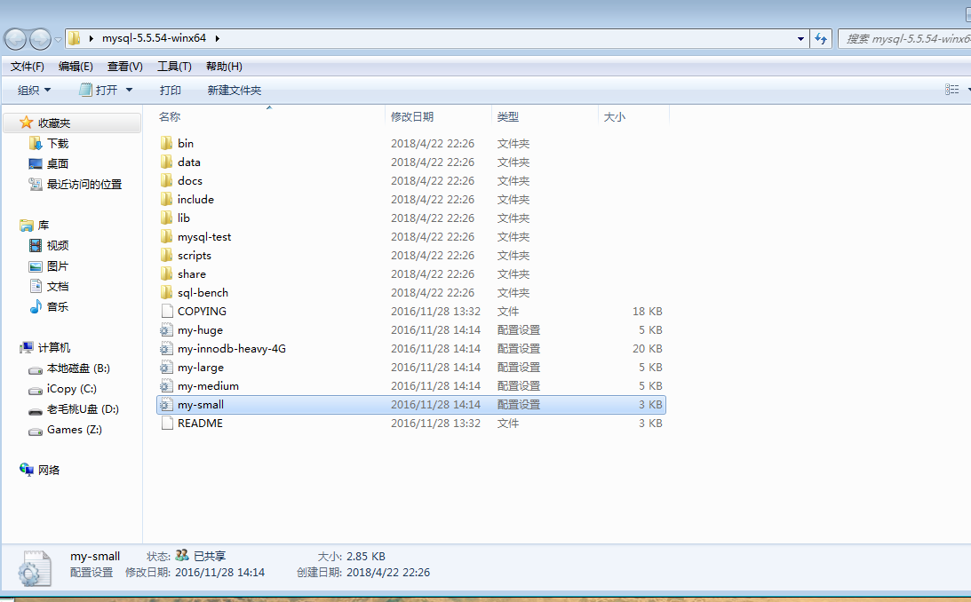Click mysql-5.5.54-winx64 in address bar path
This screenshot has height=602, width=971.
coord(154,38)
